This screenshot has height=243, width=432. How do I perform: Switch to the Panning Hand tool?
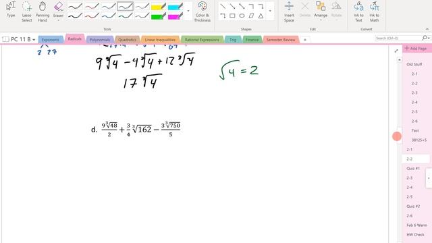43,11
